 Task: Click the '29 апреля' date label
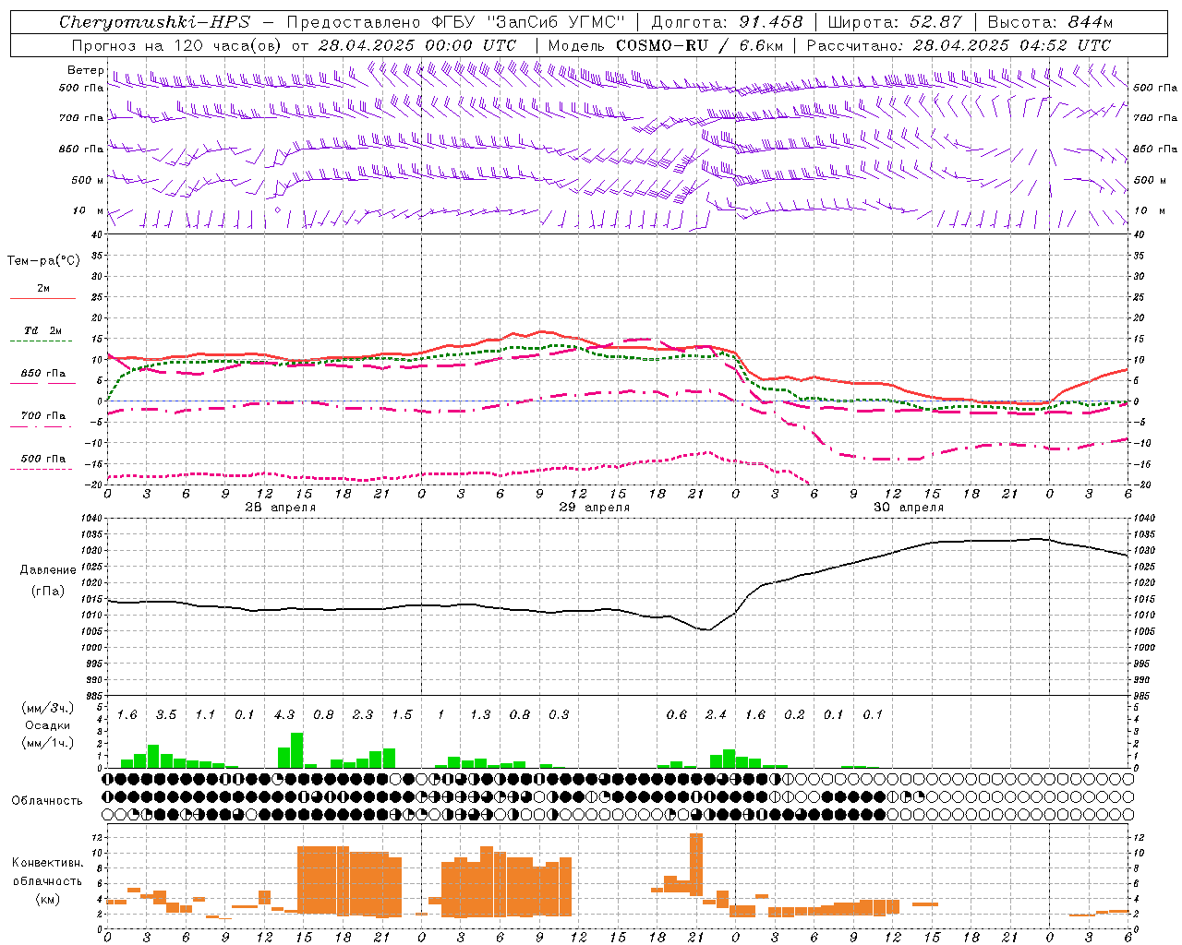coord(595,508)
